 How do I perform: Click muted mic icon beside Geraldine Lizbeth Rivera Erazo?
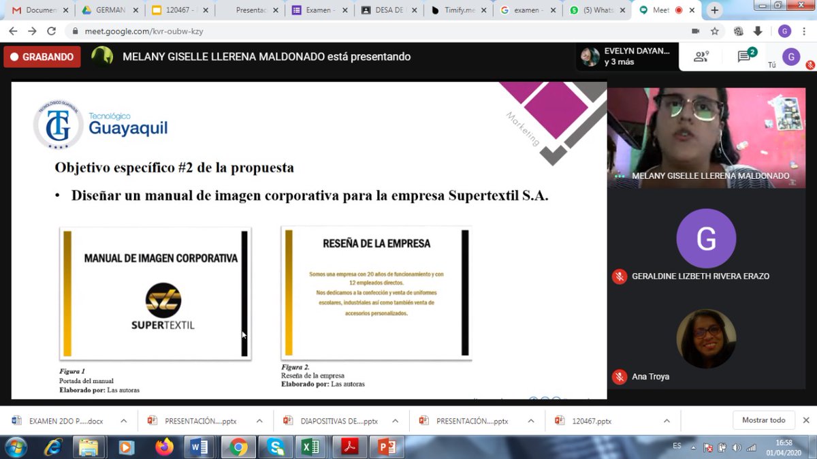click(x=620, y=276)
